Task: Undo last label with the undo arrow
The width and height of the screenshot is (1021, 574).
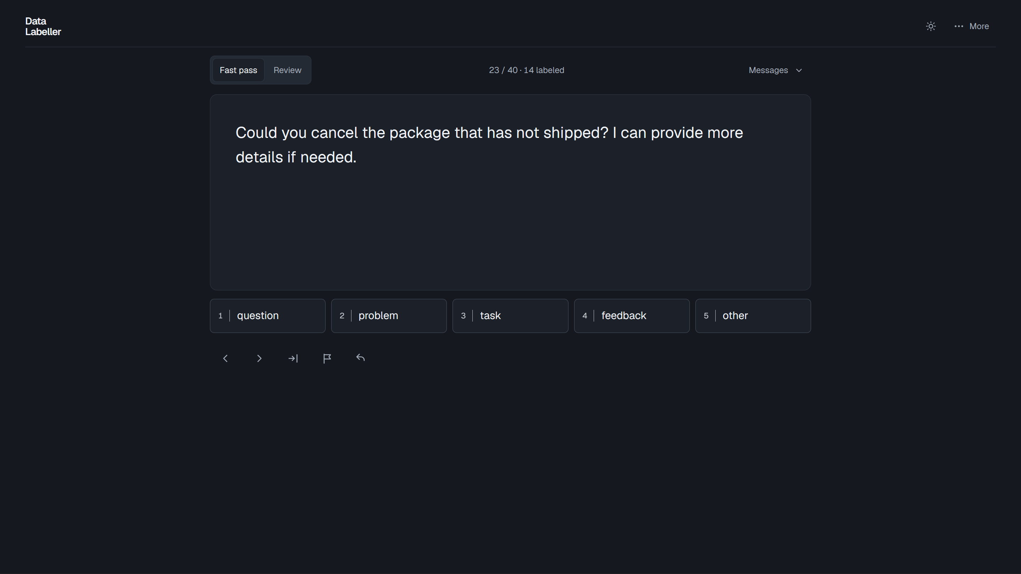Action: point(360,358)
